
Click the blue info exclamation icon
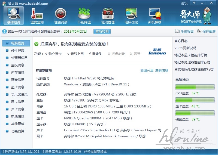pos(4,31)
